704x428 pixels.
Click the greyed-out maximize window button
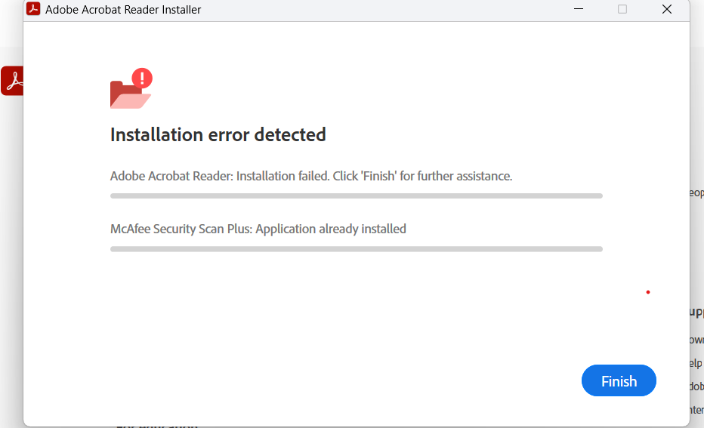[x=622, y=10]
